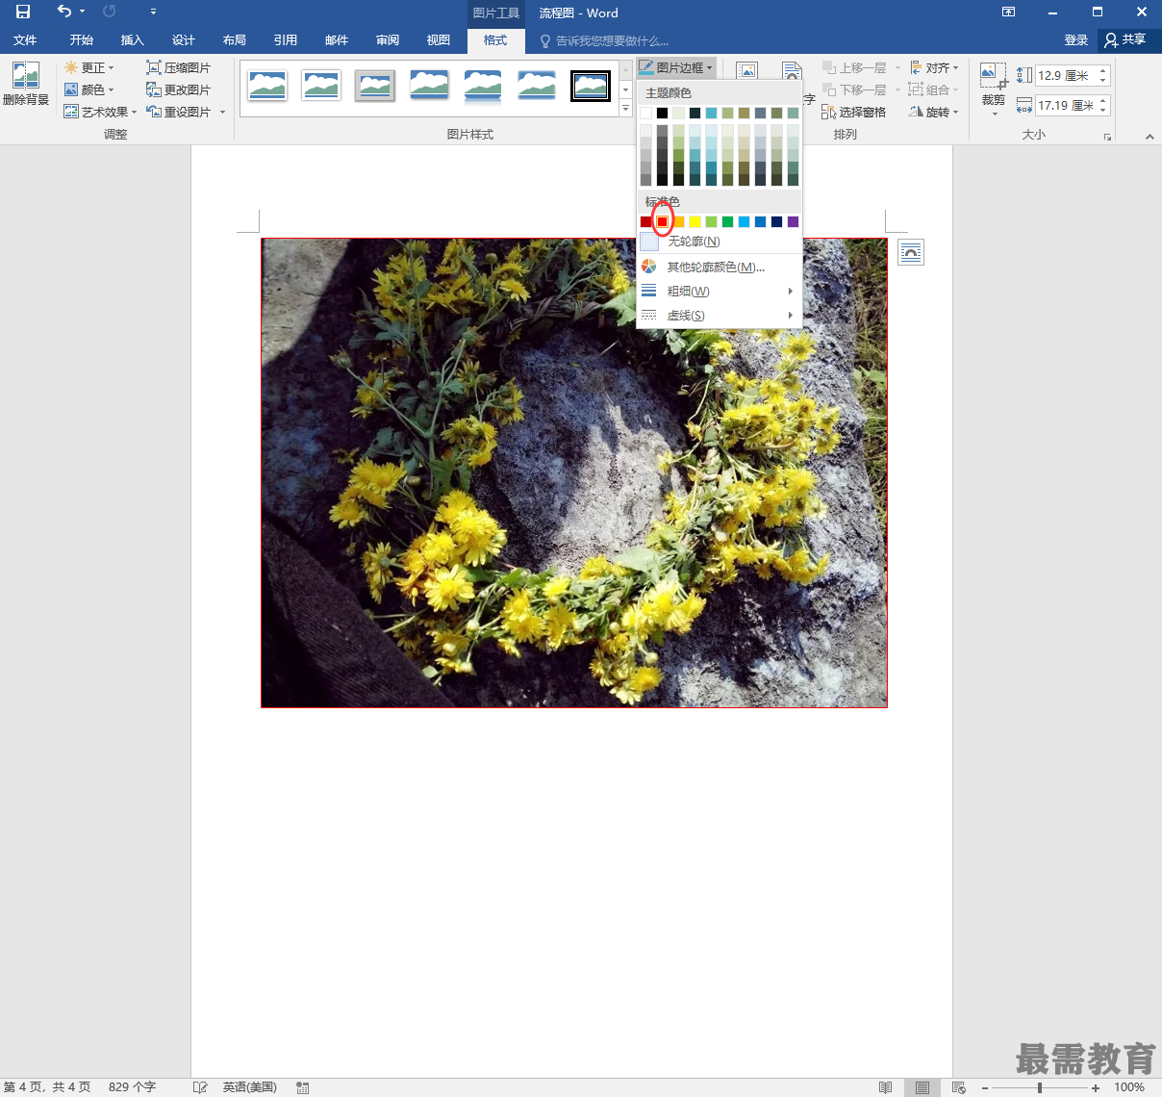Screen dimensions: 1162x1097
Task: Open the 更正 corrections dropdown
Action: coord(89,67)
